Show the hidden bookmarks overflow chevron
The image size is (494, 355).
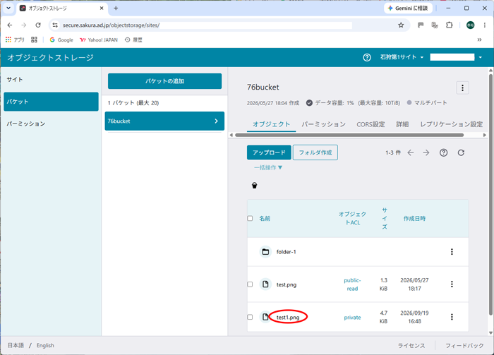pos(479,40)
